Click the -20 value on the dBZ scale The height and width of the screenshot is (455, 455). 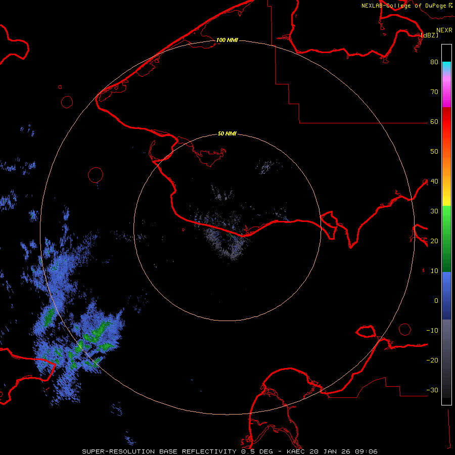(432, 360)
